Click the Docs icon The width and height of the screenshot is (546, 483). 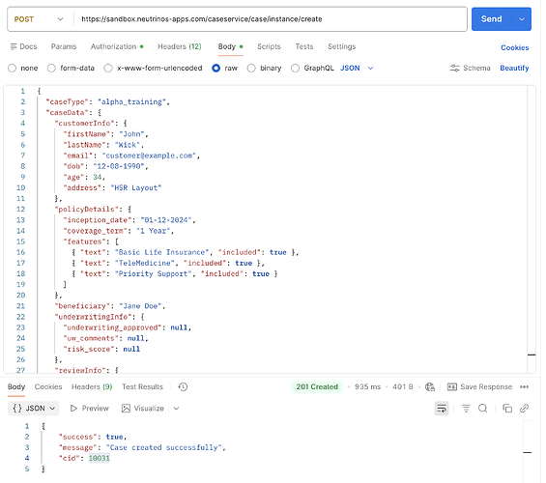tap(14, 46)
